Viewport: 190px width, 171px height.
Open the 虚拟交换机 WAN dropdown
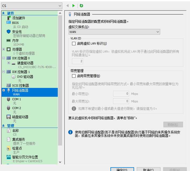(114, 32)
